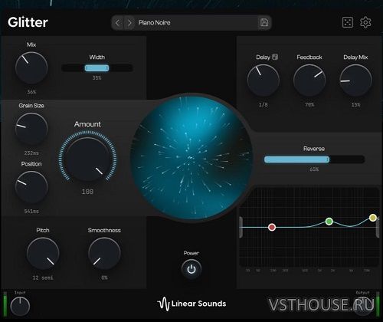This screenshot has height=322, width=383.
Task: Open settings via the gear icon
Action: [x=365, y=22]
